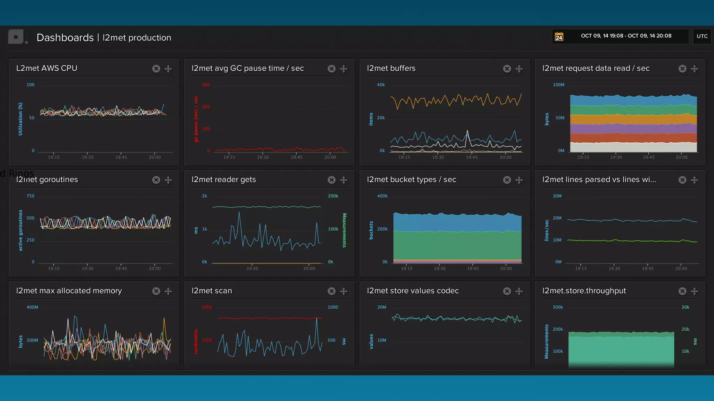Click the app logo in header
The height and width of the screenshot is (401, 714).
(16, 37)
